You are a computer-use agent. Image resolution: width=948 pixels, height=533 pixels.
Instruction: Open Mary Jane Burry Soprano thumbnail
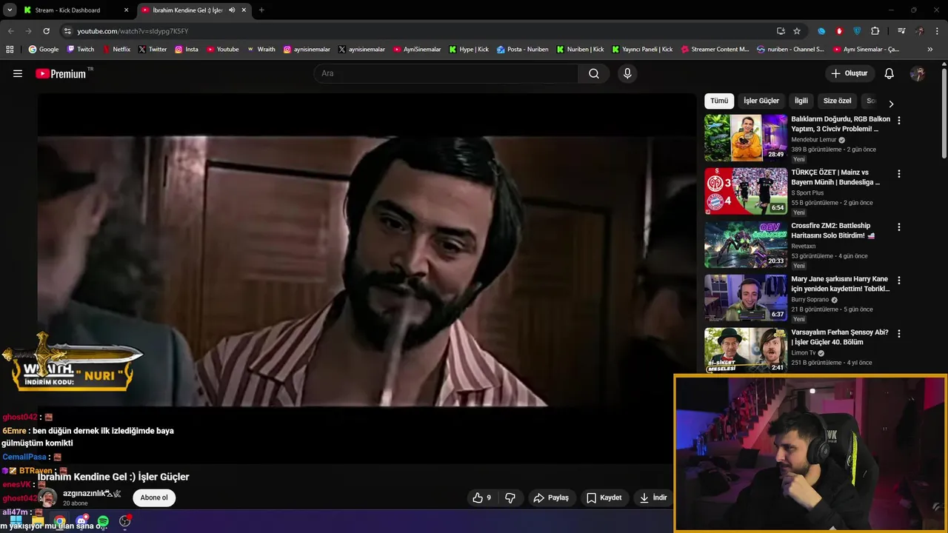point(746,298)
